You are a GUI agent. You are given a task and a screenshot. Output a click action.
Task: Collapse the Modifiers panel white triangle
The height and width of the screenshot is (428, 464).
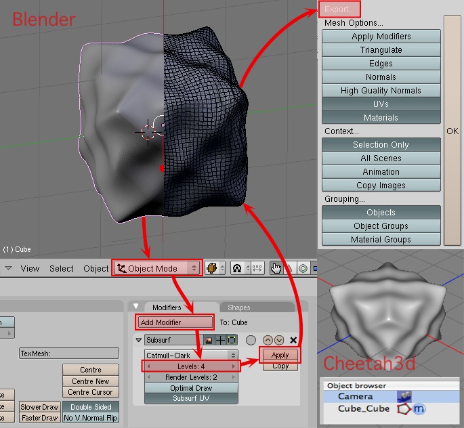[x=136, y=306]
